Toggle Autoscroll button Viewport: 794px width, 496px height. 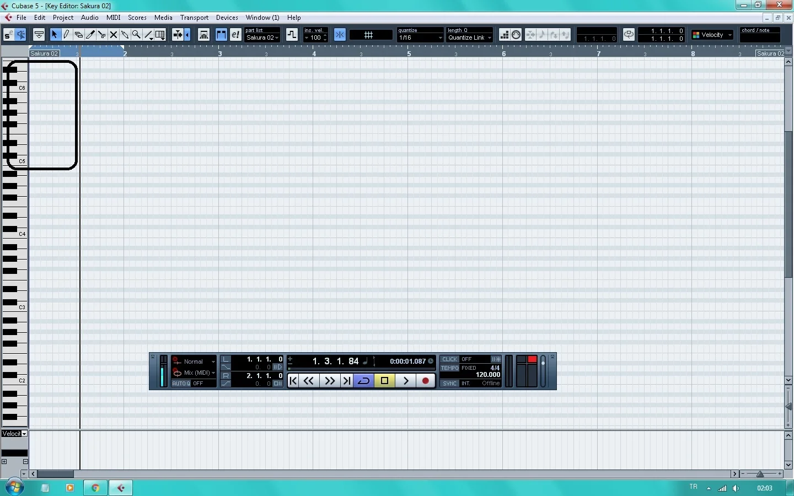178,35
